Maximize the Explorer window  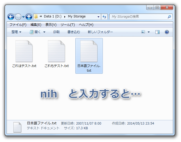[x=157, y=7]
